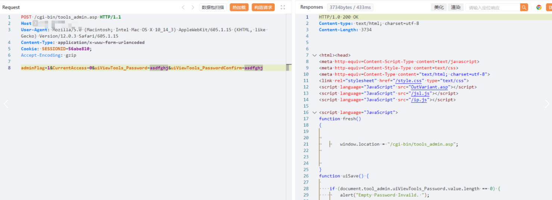Go to next request arrow

(193, 7)
